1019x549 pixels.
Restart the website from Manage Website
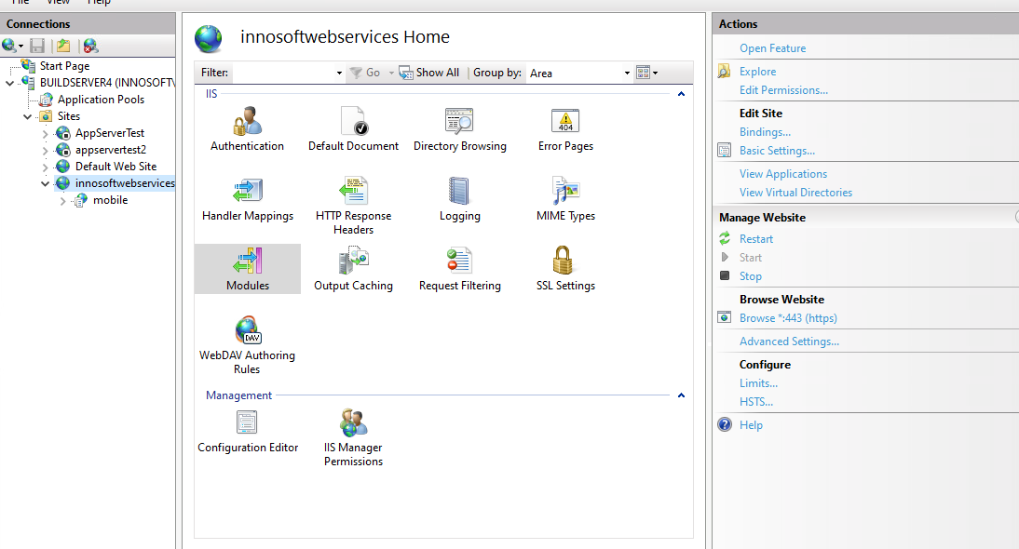755,238
